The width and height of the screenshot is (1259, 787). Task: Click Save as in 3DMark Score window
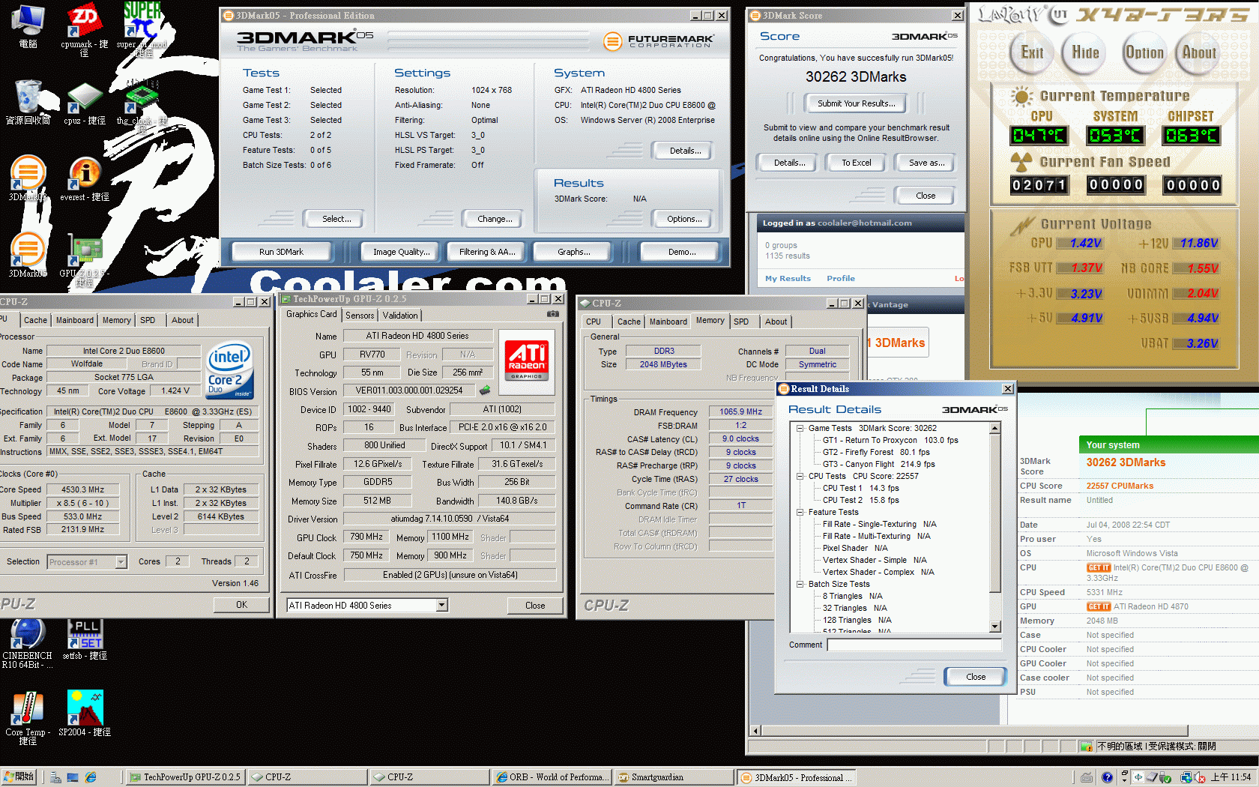pyautogui.click(x=926, y=163)
